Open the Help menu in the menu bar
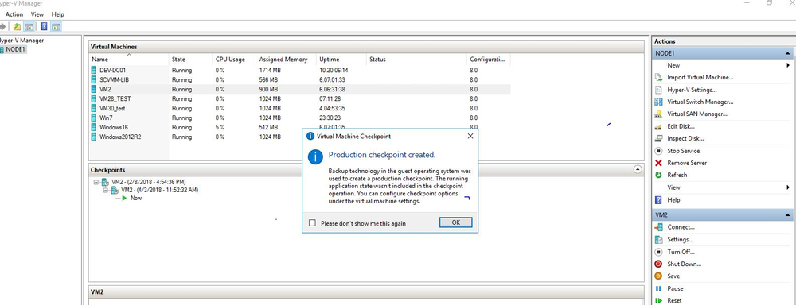This screenshot has width=796, height=305. point(58,14)
